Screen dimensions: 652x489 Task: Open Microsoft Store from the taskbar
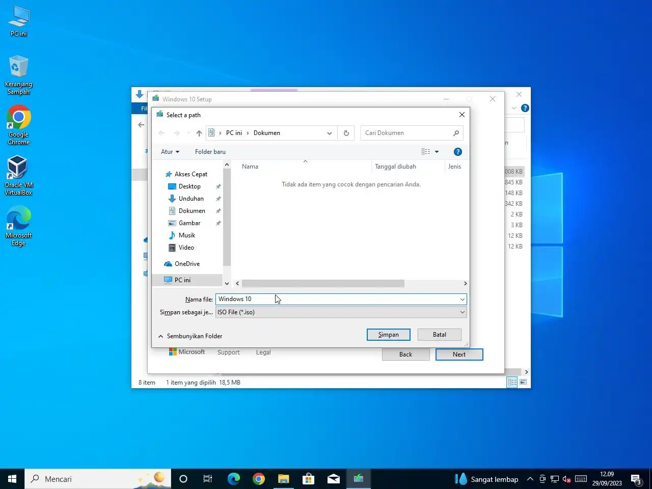coord(309,479)
